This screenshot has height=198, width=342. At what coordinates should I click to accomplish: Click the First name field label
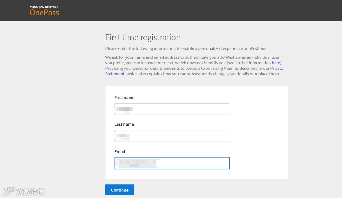(x=124, y=98)
